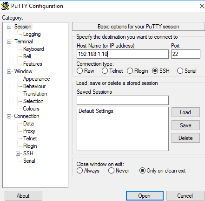Open the Logging category

point(32,34)
